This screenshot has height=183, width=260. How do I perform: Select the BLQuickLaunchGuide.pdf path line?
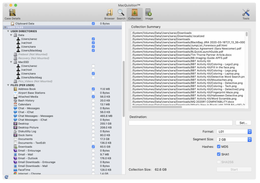tap(178, 52)
